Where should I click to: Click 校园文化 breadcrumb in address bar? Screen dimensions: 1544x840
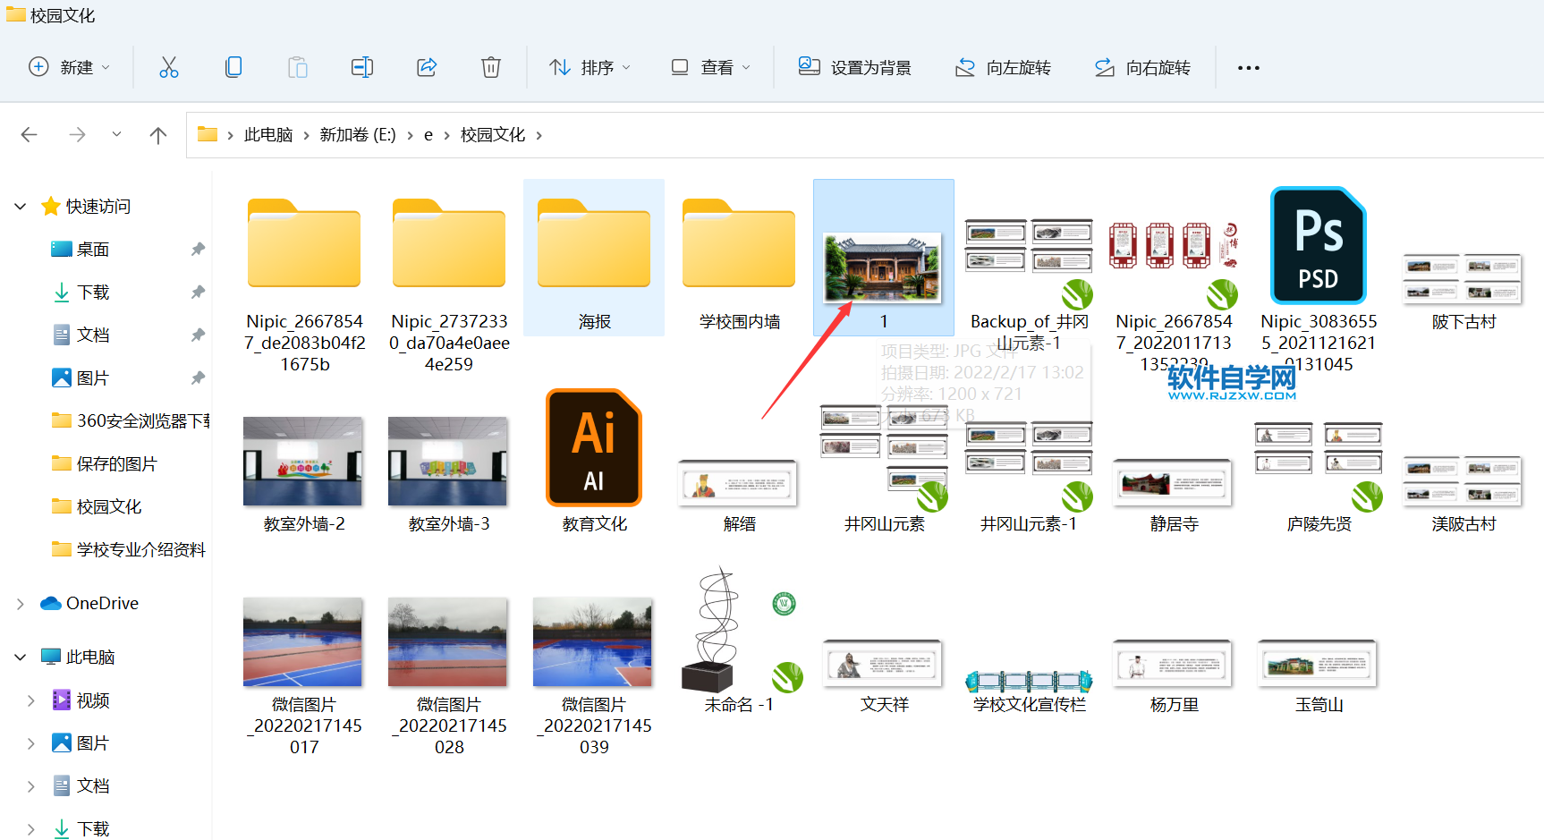(493, 135)
